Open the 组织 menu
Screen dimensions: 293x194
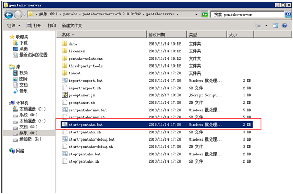pyautogui.click(x=14, y=25)
